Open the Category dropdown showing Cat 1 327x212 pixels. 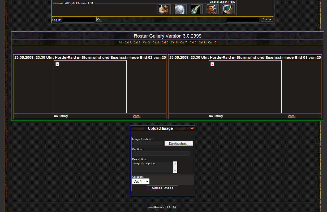coord(141,181)
